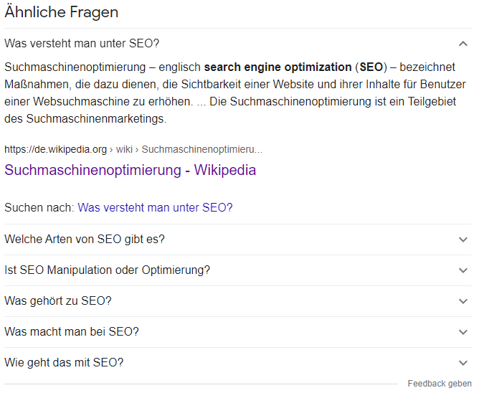Expand question text 'Welche Arten von SEO gibt es?'
Screen dimensions: 479x393
85,240
